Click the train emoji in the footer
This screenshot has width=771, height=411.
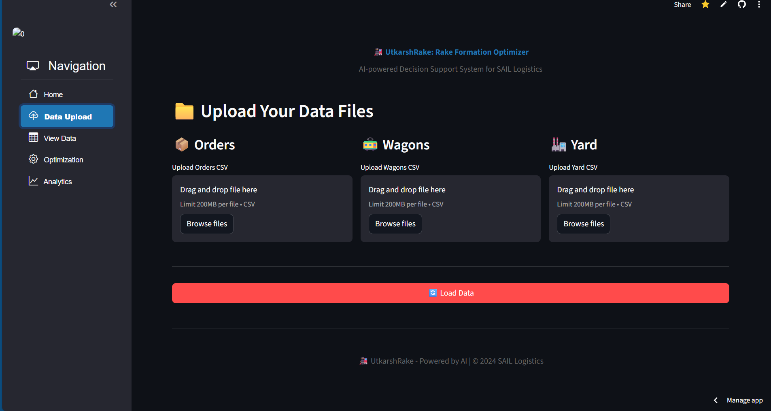tap(364, 361)
